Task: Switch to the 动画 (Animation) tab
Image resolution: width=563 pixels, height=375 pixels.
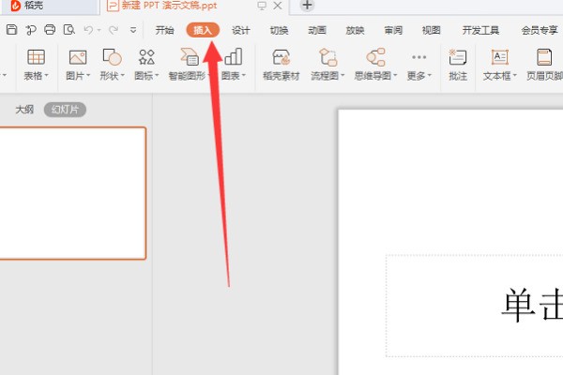Action: 316,30
